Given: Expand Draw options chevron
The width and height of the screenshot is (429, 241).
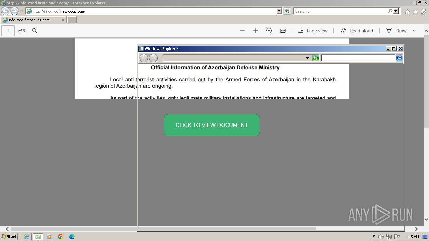Looking at the screenshot, I should (x=414, y=31).
